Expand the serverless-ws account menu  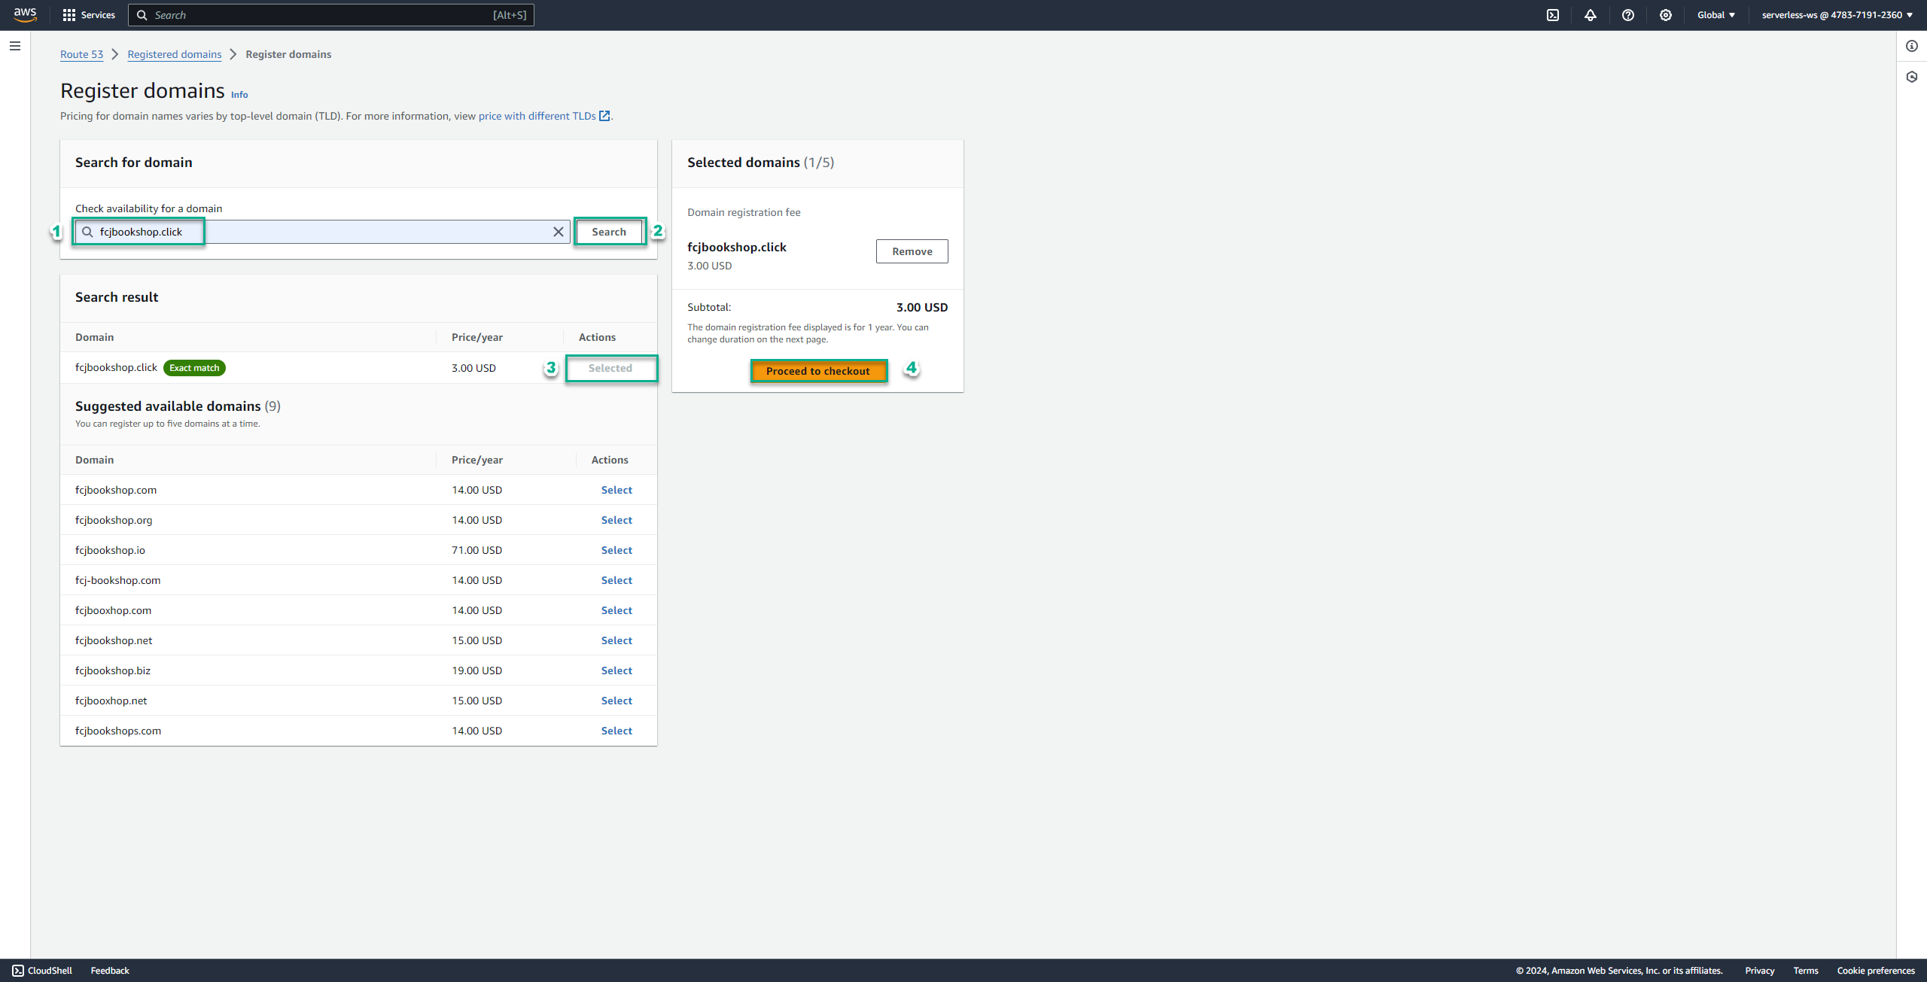click(1837, 15)
